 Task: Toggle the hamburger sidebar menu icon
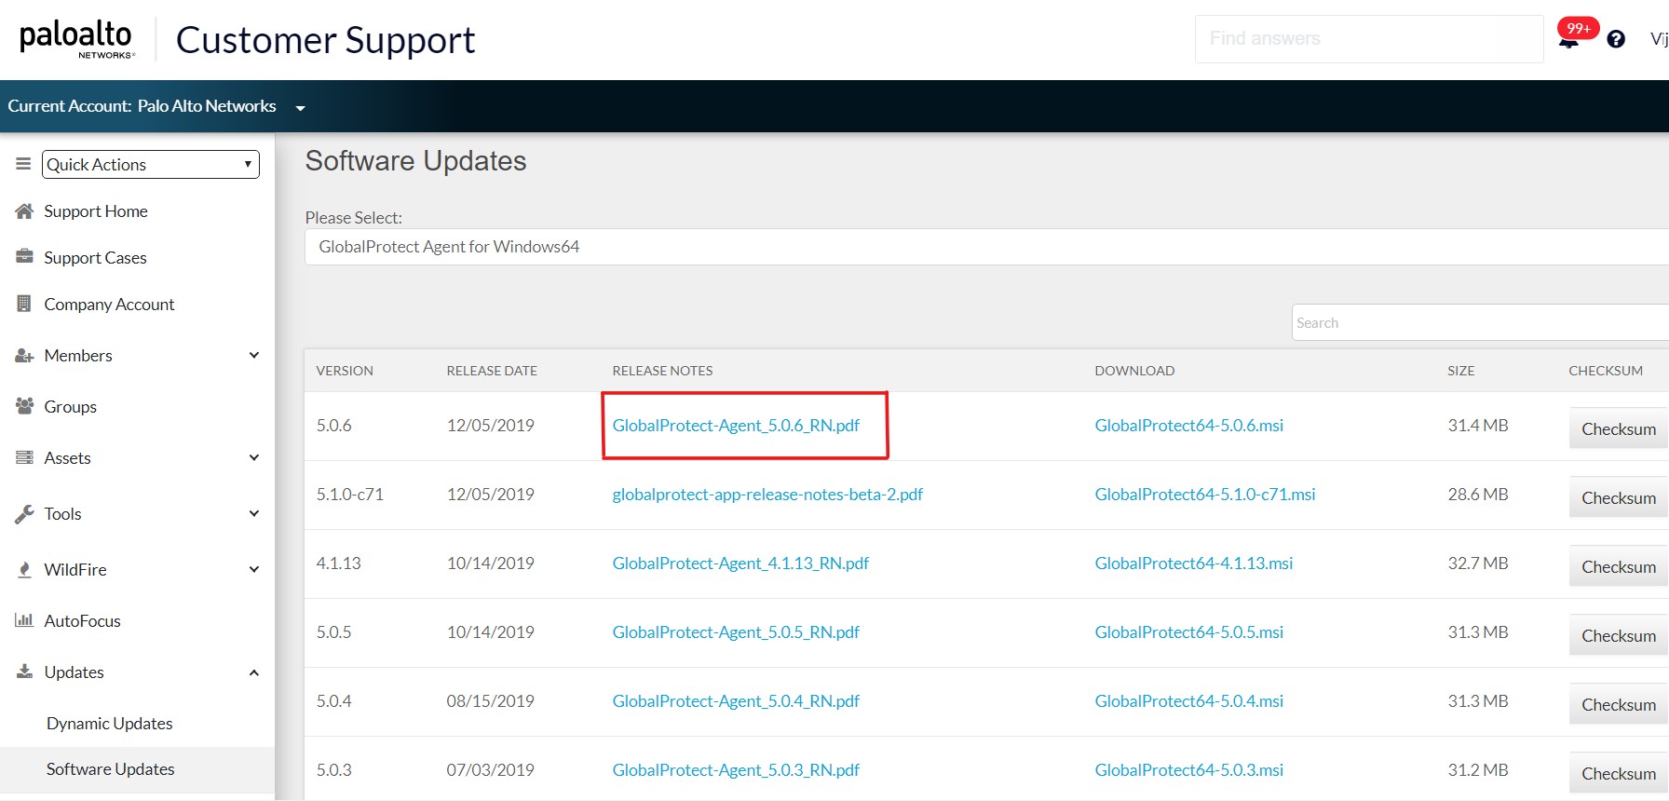[x=23, y=164]
